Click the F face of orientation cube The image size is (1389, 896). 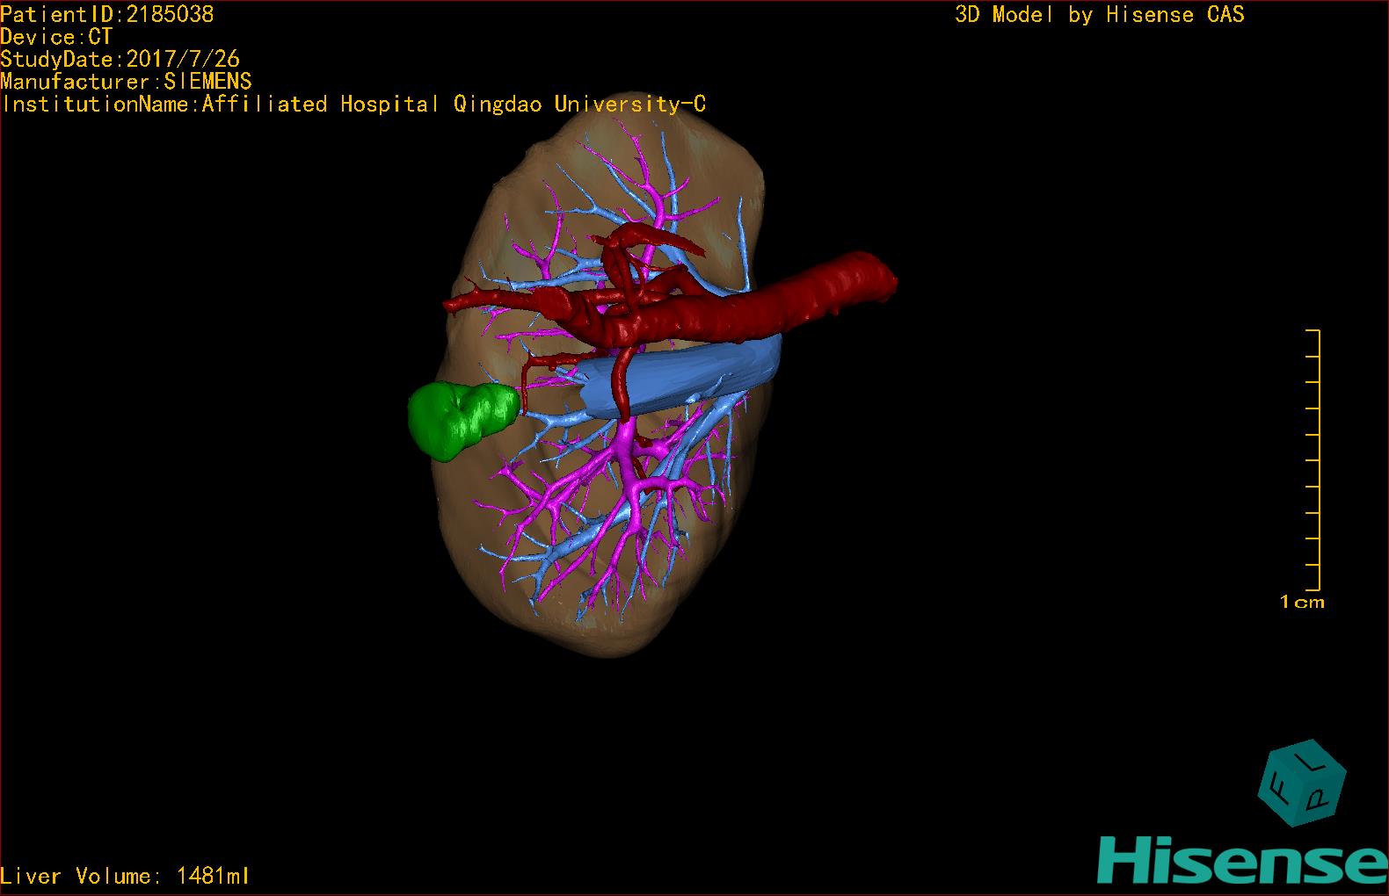(1278, 791)
